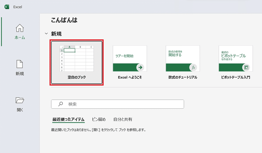Switch to 最近使ったアイテム tab
This screenshot has height=153, width=262.
(69, 119)
